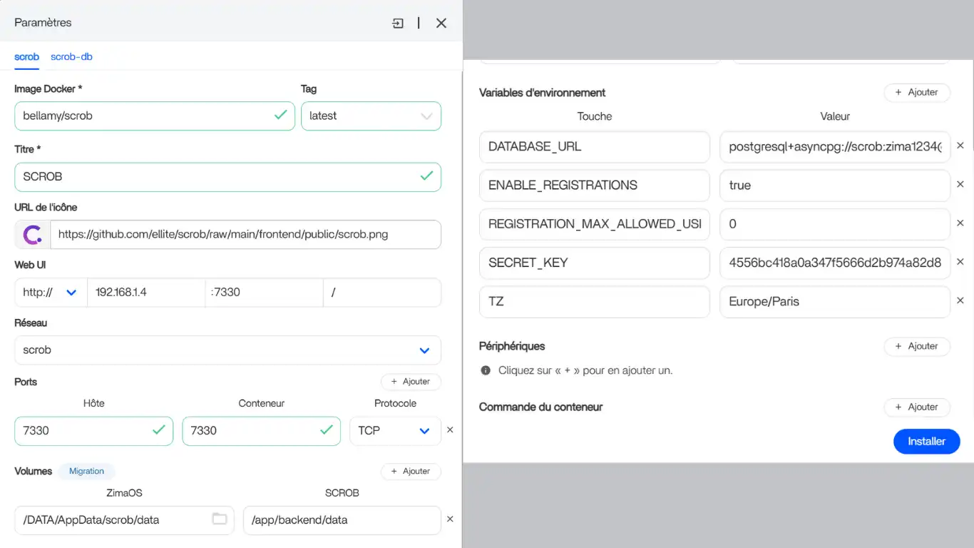974x548 pixels.
Task: Click the Migration badge next to Volumes
Action: (x=86, y=471)
